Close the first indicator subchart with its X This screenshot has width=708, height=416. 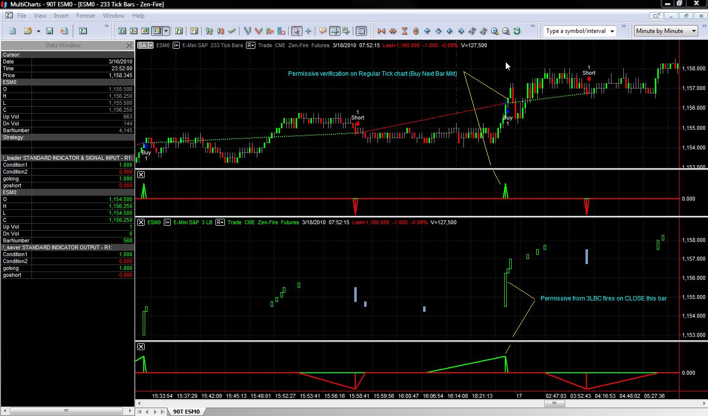(141, 175)
